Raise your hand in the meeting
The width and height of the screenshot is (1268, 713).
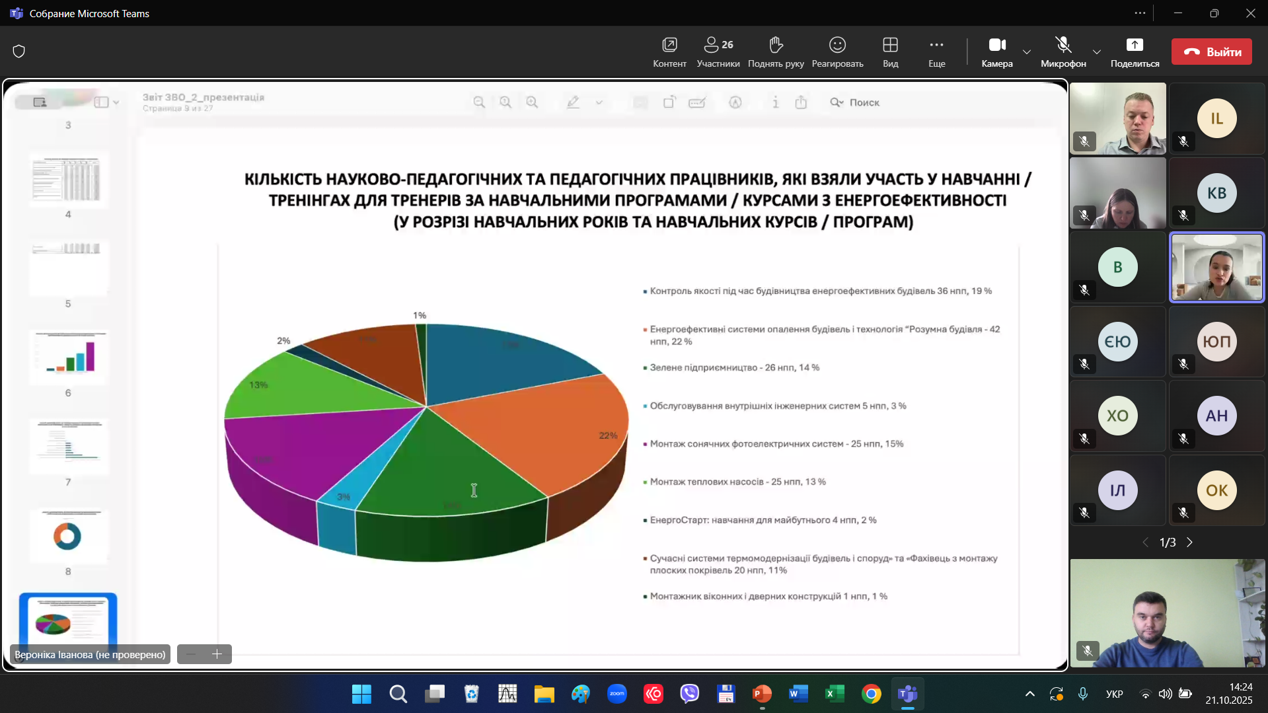(776, 52)
